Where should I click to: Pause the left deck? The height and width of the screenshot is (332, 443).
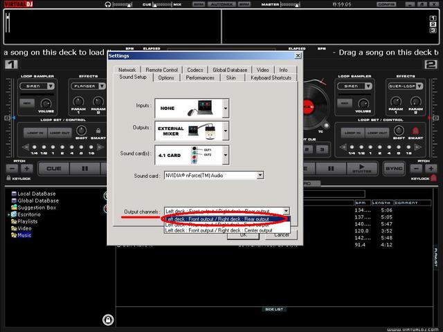point(84,168)
